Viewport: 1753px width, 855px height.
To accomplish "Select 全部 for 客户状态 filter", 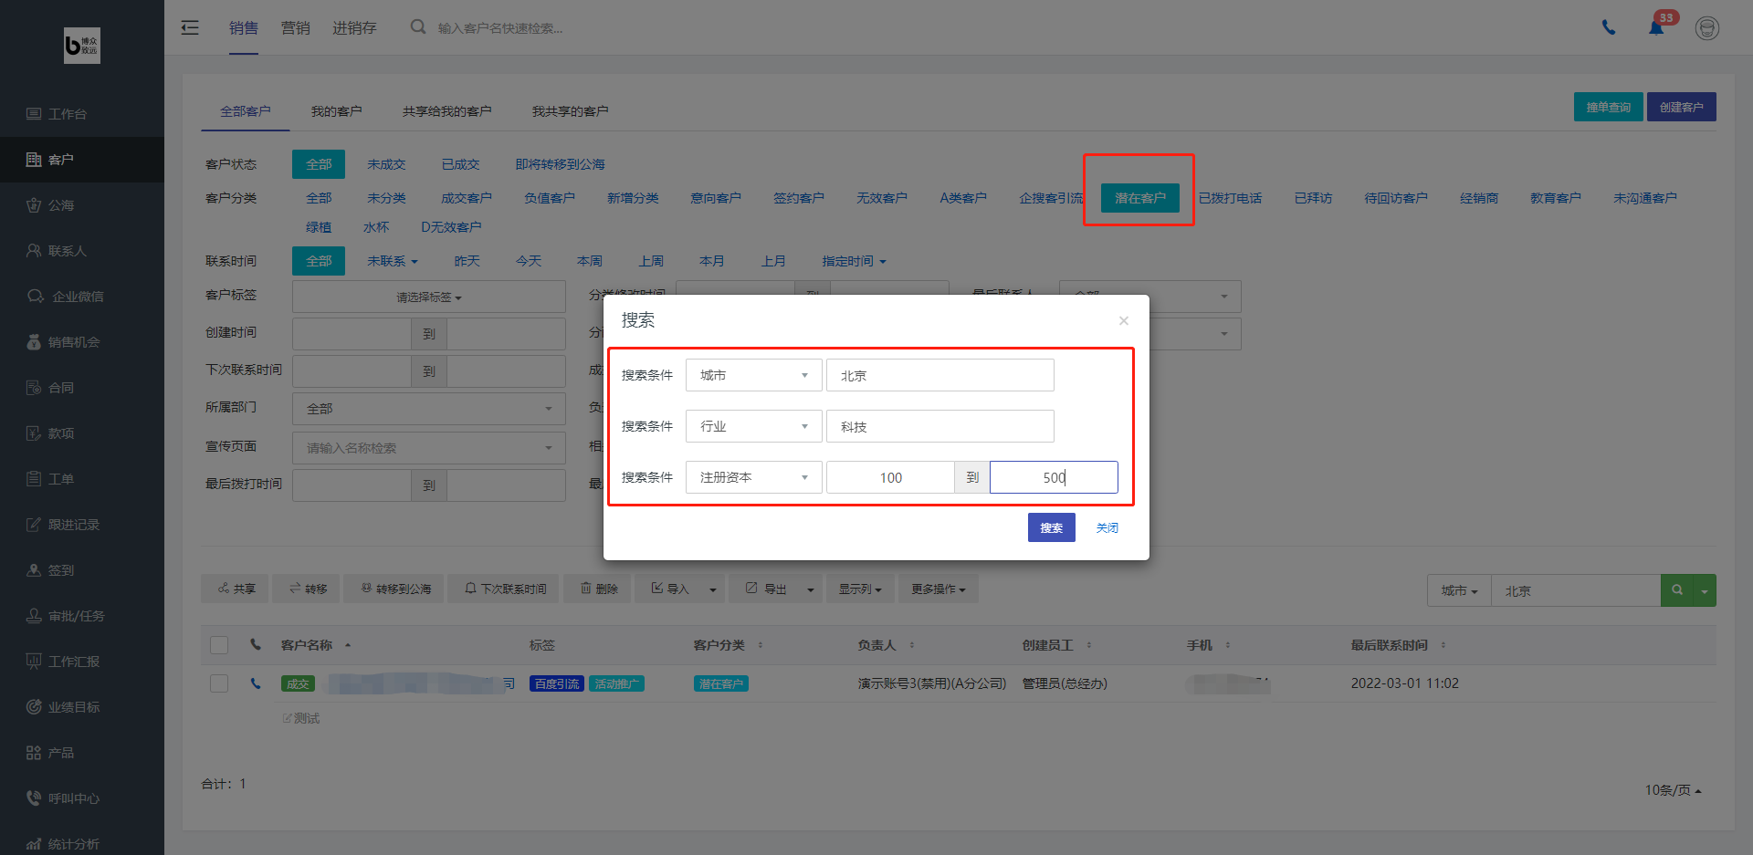I will pos(319,164).
